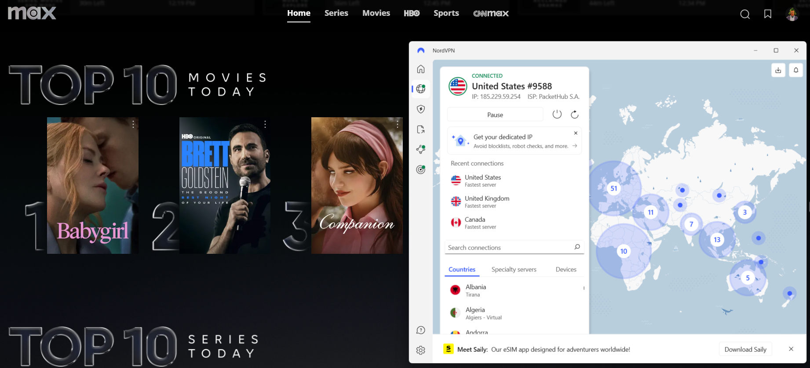Click the Europe cluster marked 51 on map
The image size is (810, 368).
pyautogui.click(x=614, y=188)
